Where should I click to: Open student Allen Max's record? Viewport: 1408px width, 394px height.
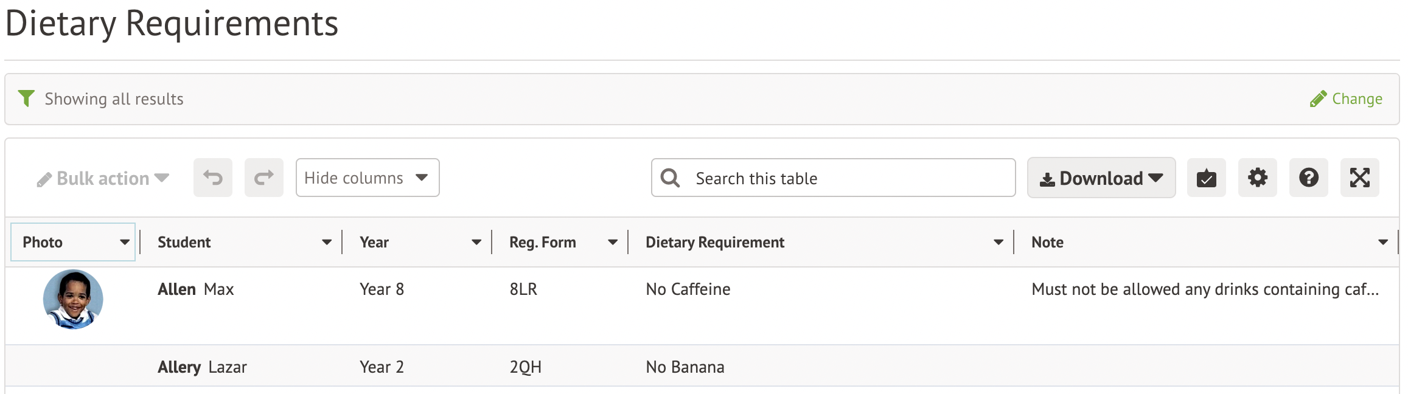coord(195,289)
